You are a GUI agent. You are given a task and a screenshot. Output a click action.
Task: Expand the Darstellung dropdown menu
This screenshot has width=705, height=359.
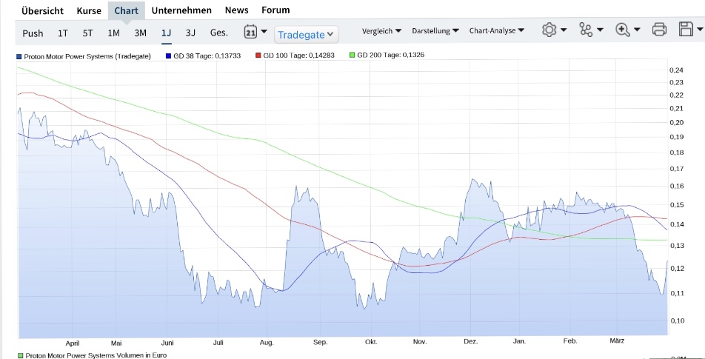point(435,31)
